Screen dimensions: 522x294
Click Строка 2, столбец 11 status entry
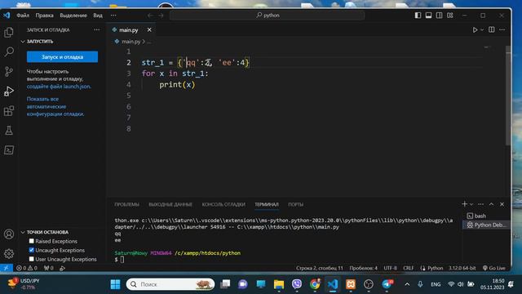click(x=319, y=268)
